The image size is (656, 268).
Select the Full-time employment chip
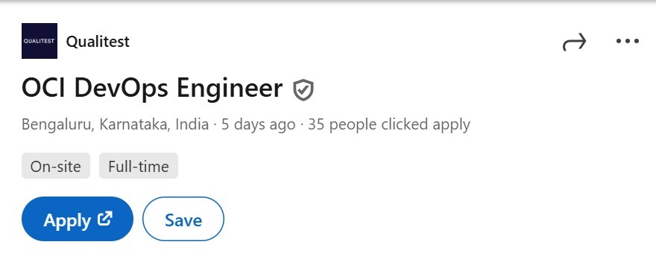click(139, 166)
